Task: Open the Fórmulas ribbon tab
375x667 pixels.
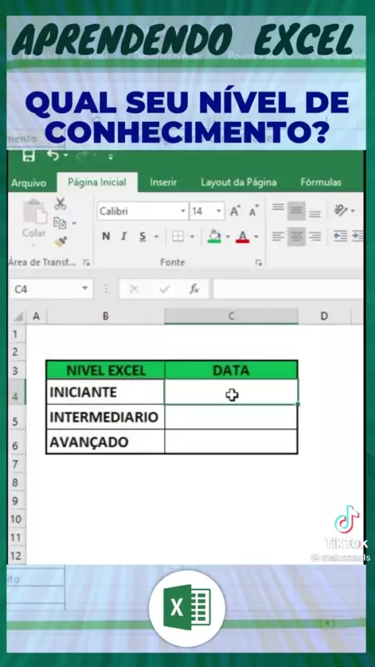Action: tap(321, 183)
